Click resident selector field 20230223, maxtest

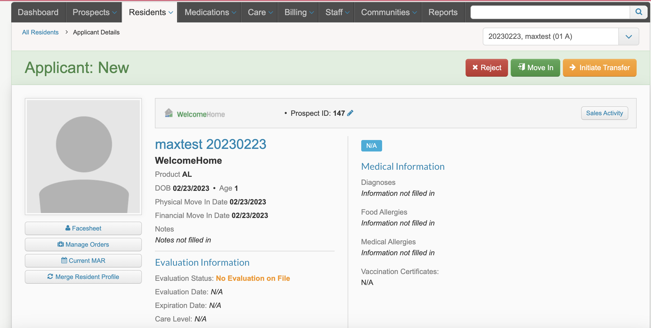pos(551,37)
